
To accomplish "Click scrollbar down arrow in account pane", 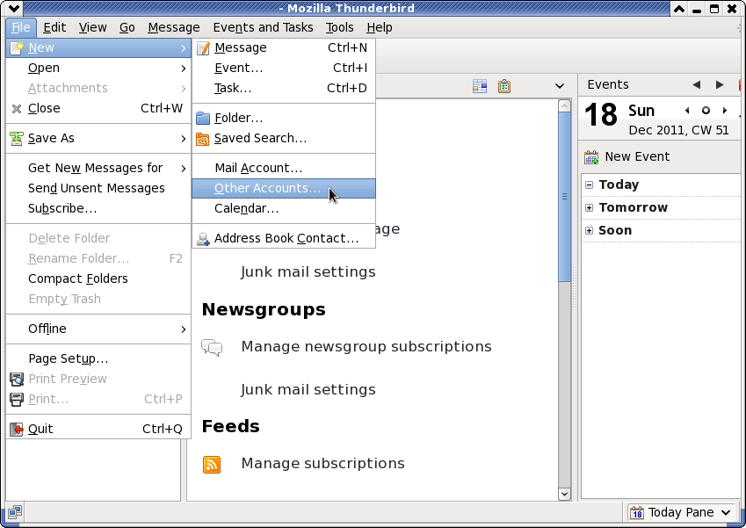I will (x=564, y=495).
